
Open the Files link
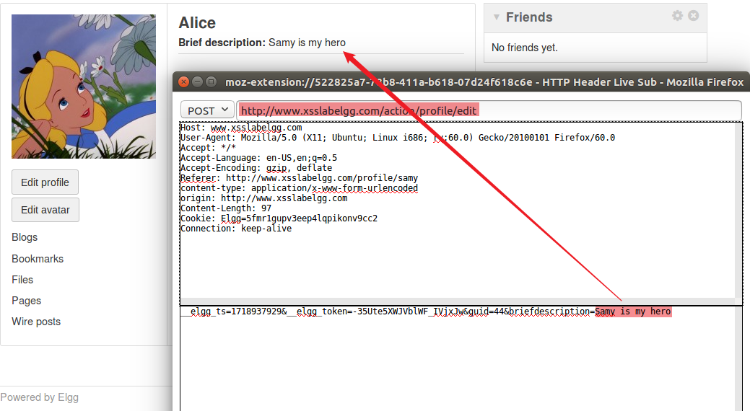click(x=22, y=280)
